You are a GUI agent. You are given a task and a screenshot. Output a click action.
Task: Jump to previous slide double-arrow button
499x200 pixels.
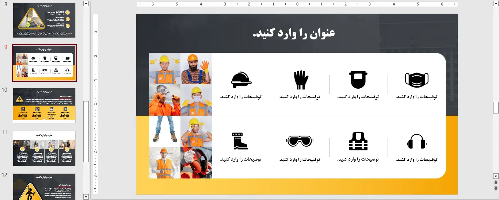(496, 182)
